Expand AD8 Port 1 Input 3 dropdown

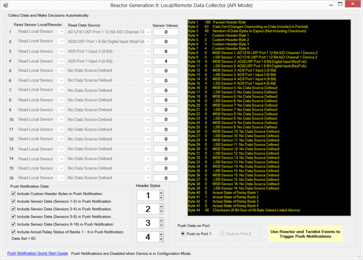pyautogui.click(x=109, y=51)
